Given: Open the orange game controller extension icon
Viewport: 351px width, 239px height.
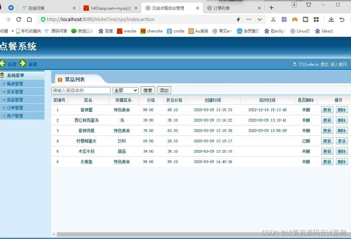Looking at the screenshot, I should coord(295,19).
